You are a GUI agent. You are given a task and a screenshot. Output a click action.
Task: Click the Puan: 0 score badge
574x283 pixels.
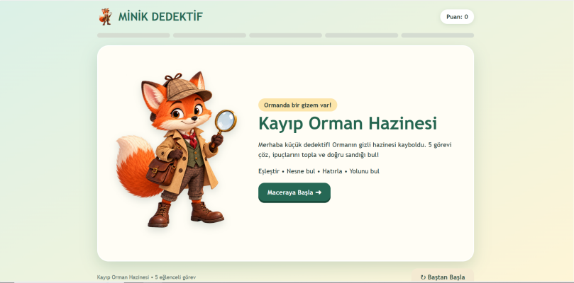pyautogui.click(x=457, y=17)
